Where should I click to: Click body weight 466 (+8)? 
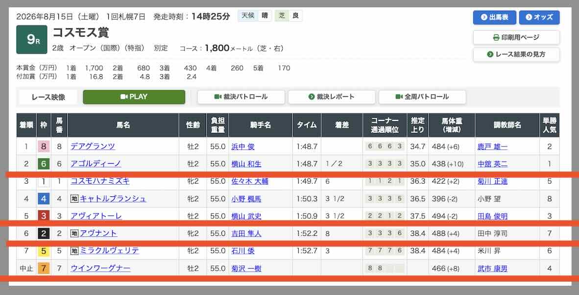click(446, 269)
